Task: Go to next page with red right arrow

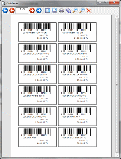Action: tap(32, 10)
